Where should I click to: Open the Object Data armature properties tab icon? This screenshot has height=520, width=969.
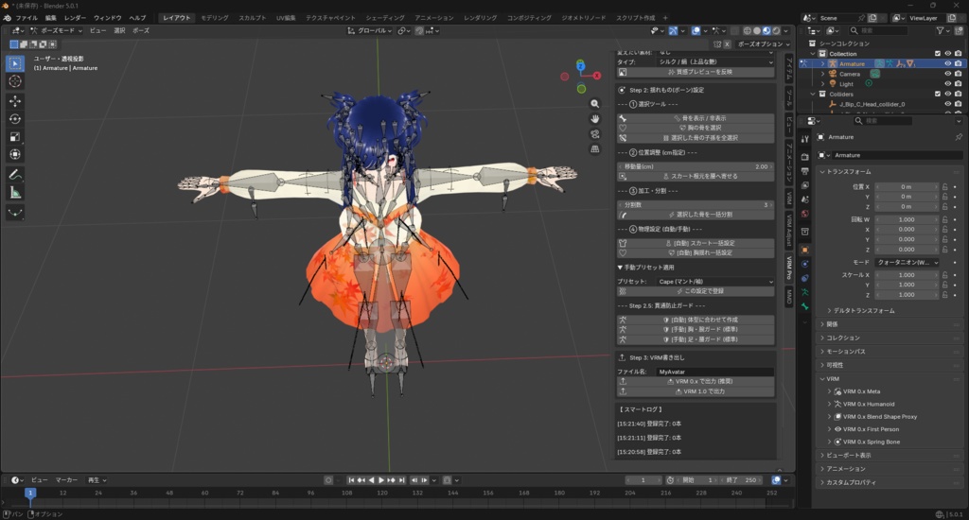pyautogui.click(x=804, y=292)
